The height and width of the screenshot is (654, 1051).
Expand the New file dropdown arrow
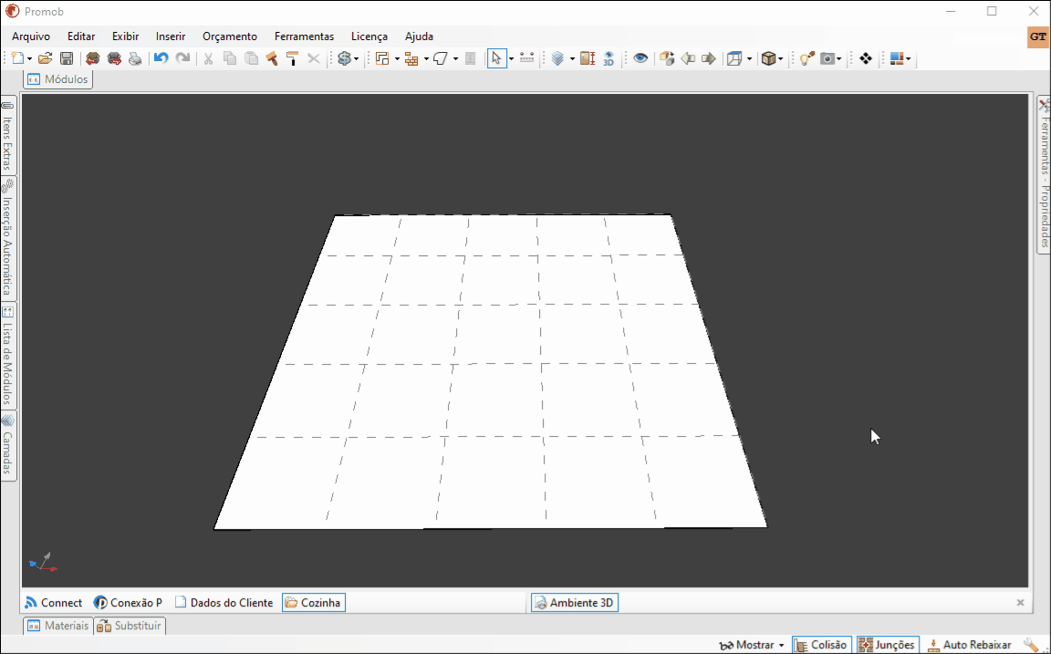(x=29, y=59)
